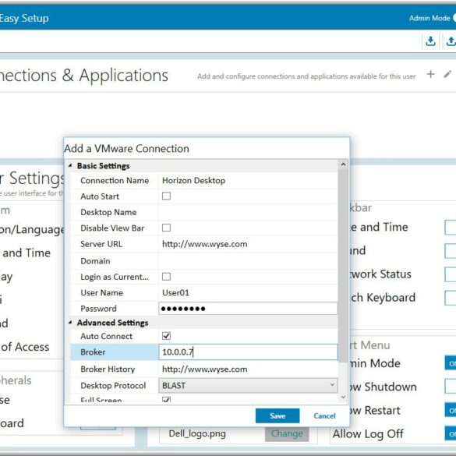456x456 pixels.
Task: Collapse the Basic Settings section
Action: tap(70, 165)
